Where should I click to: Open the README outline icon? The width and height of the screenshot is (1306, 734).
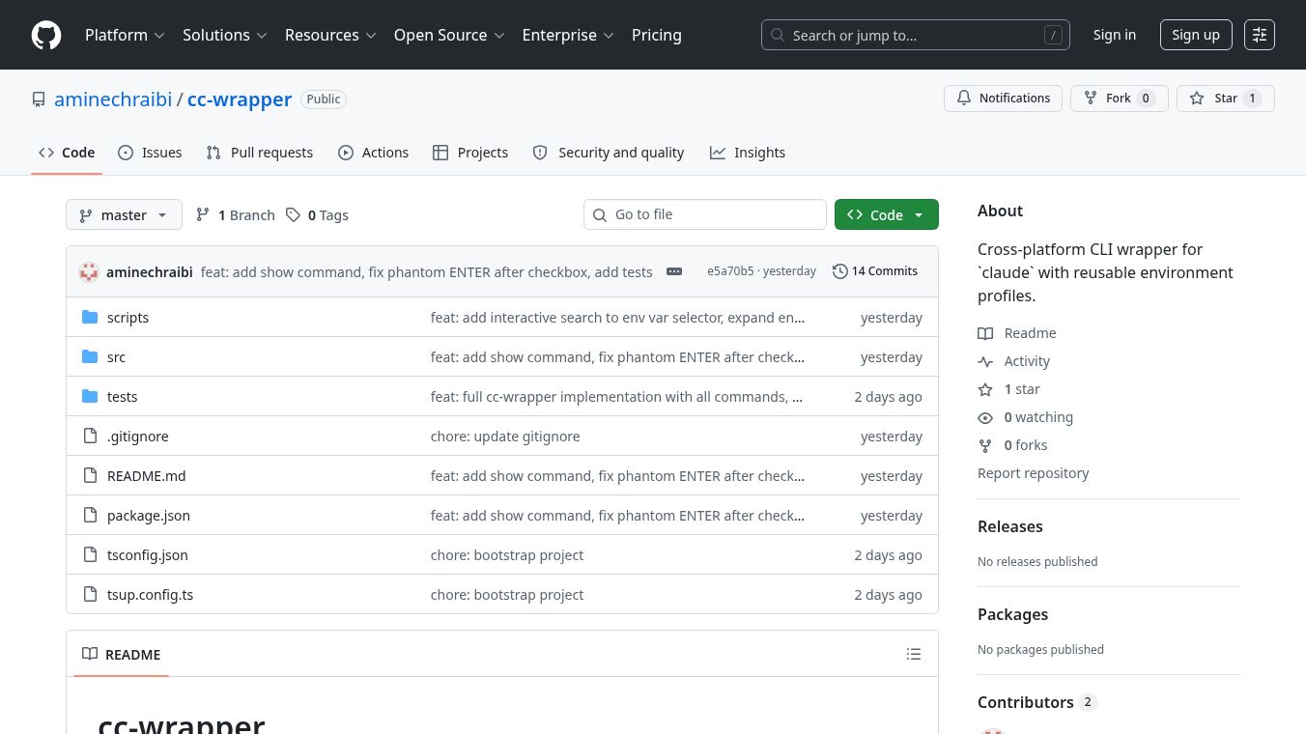(x=914, y=655)
